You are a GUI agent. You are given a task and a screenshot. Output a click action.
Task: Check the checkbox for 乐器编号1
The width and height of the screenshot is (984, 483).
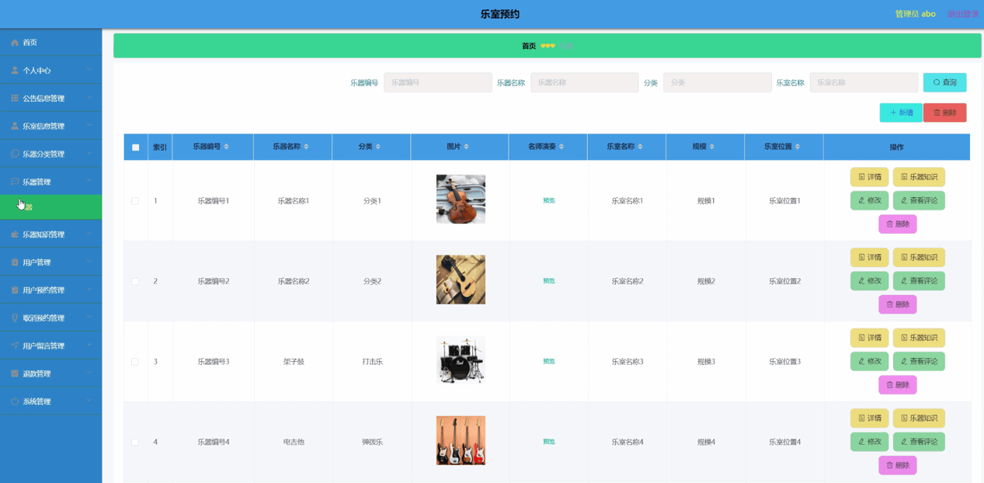click(135, 200)
